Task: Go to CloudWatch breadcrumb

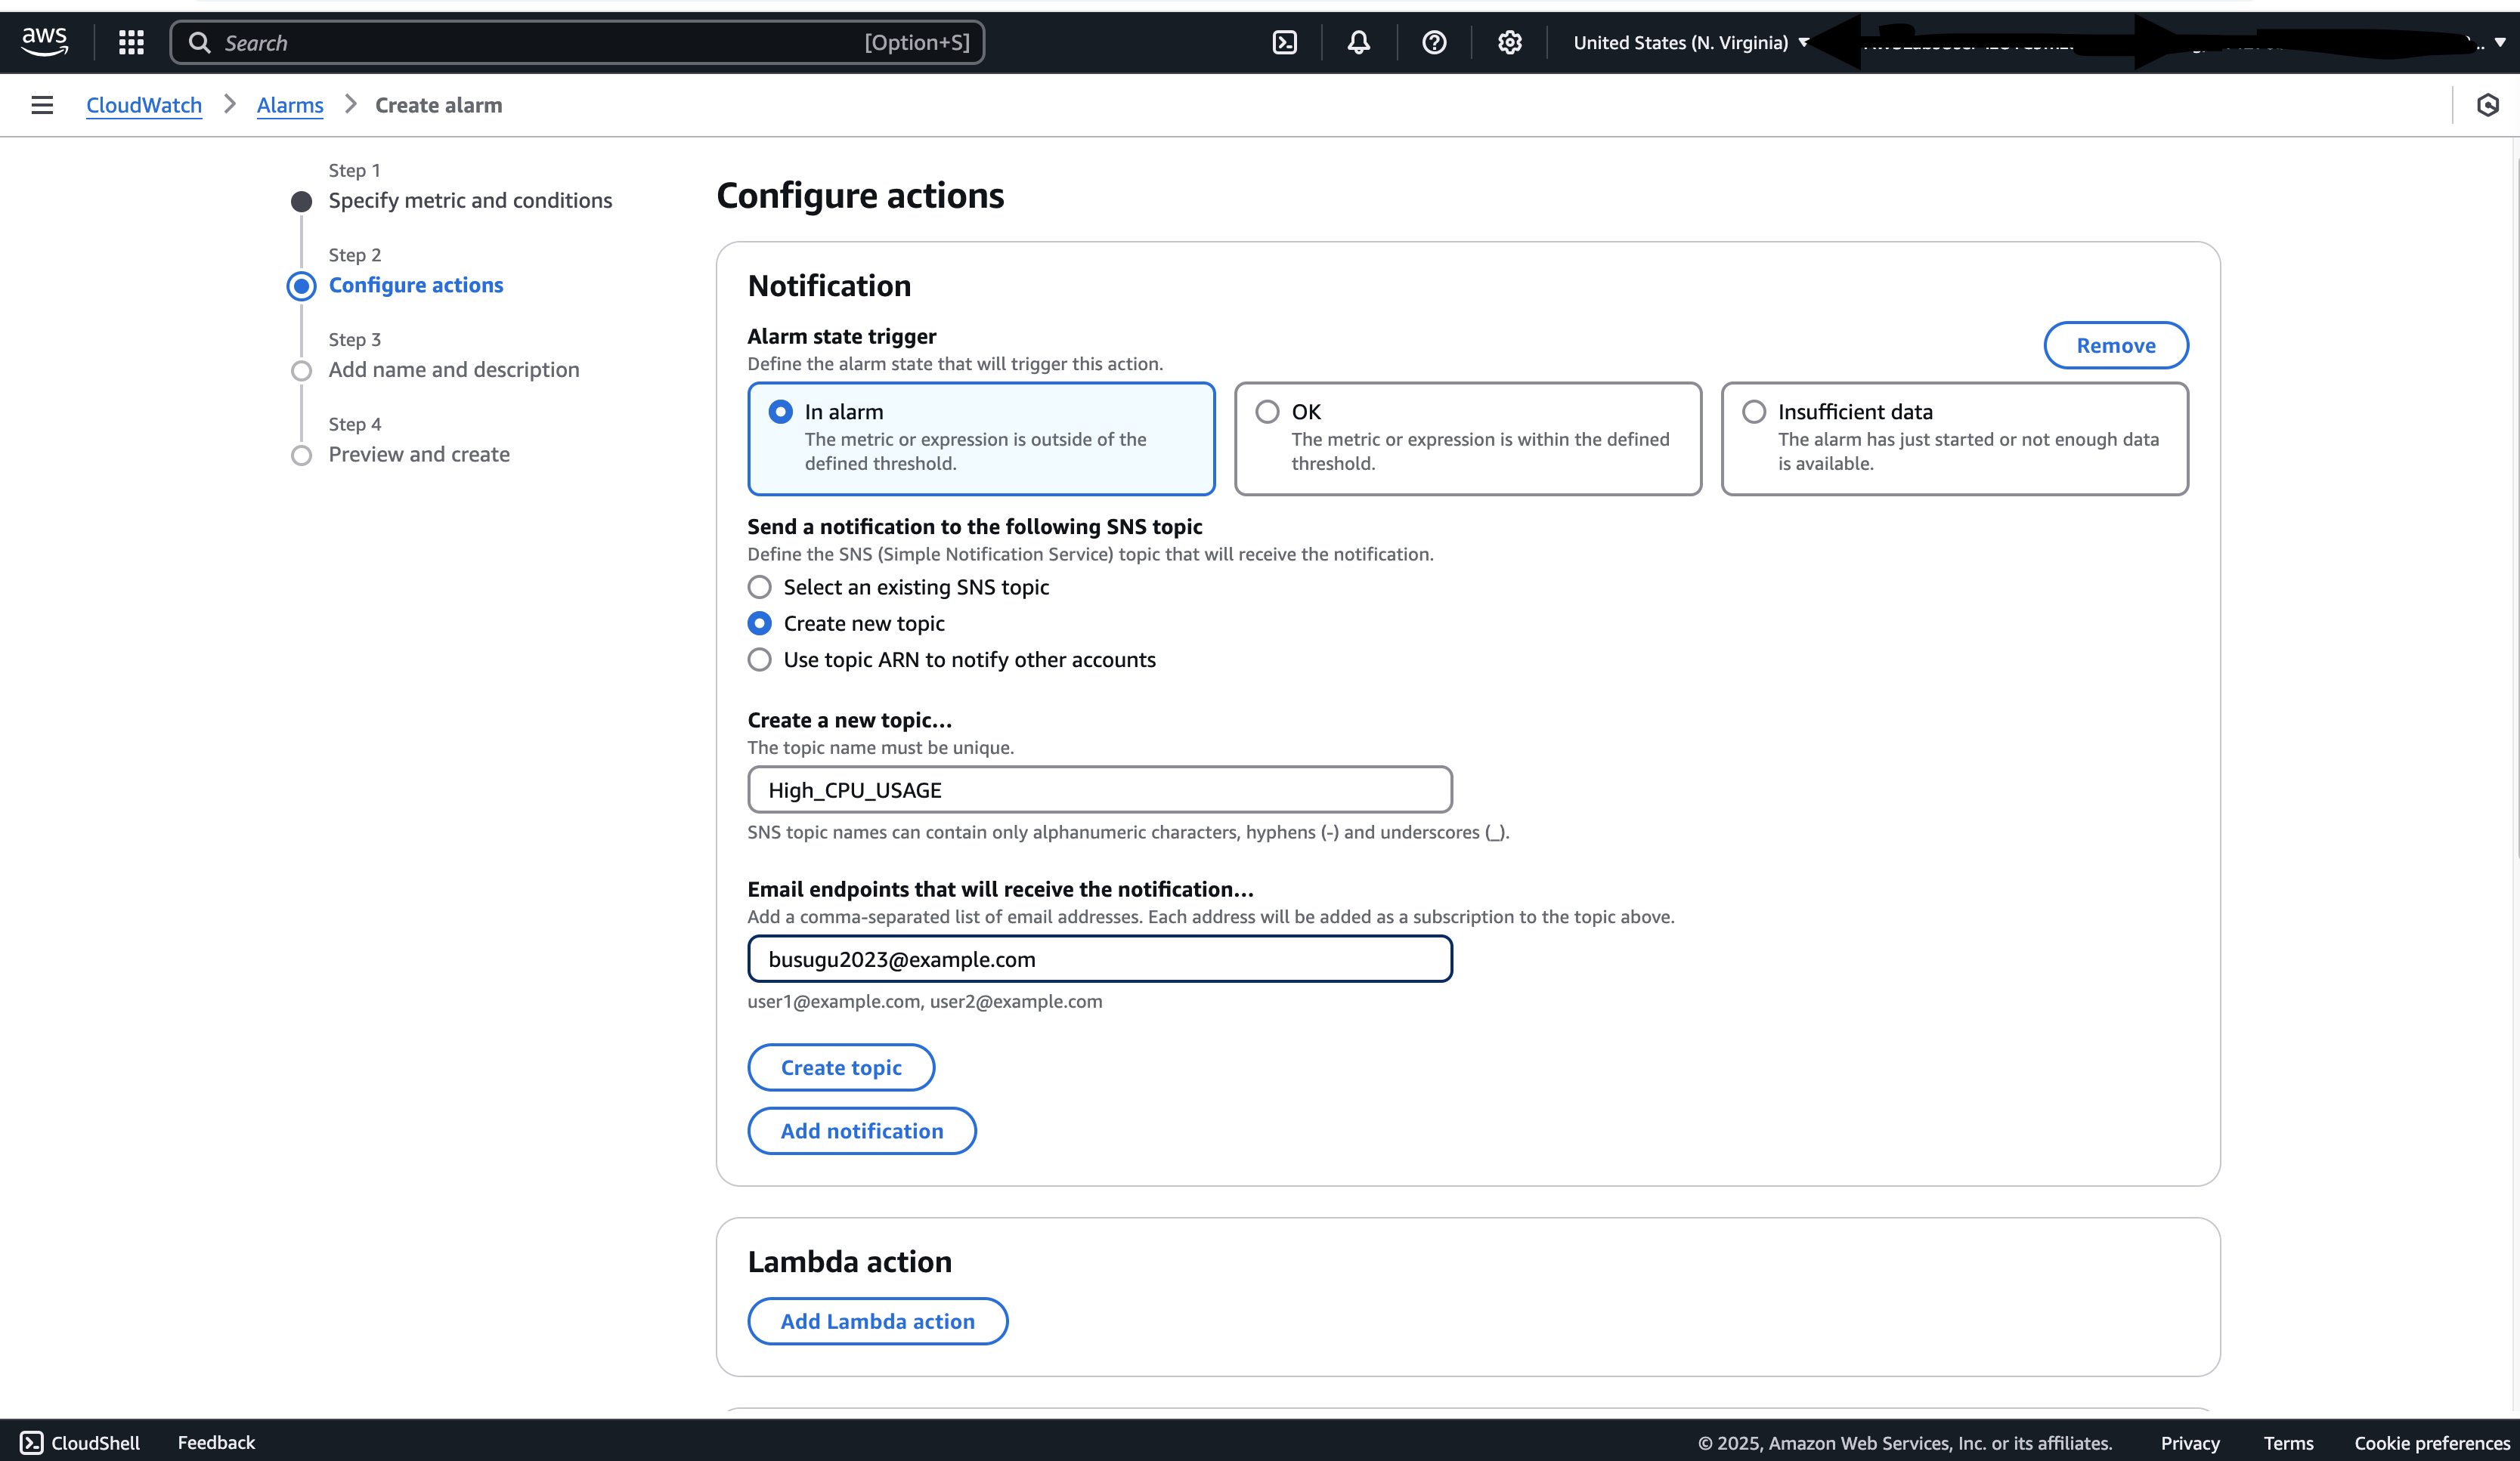Action: [x=144, y=105]
